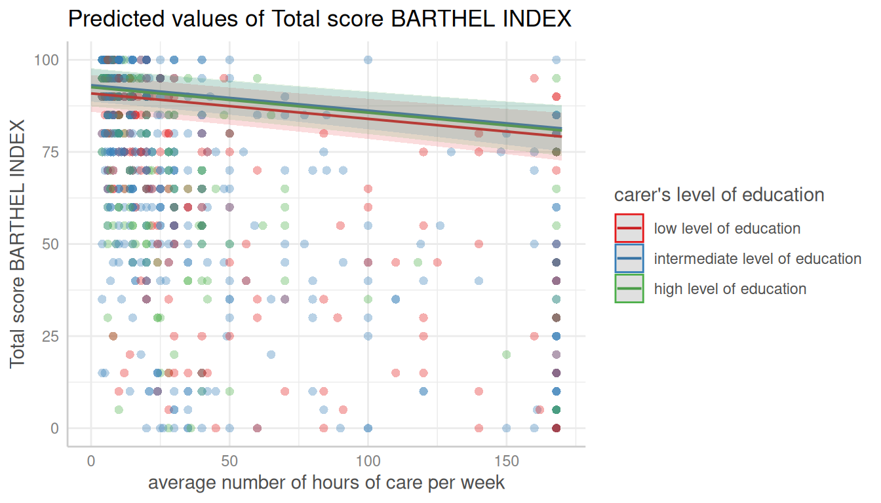The width and height of the screenshot is (881, 503).
Task: Click the red low education legend key
Action: [x=629, y=229]
